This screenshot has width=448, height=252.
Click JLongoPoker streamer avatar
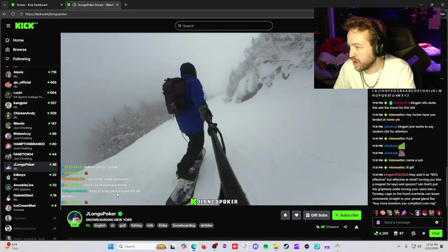[x=75, y=218]
